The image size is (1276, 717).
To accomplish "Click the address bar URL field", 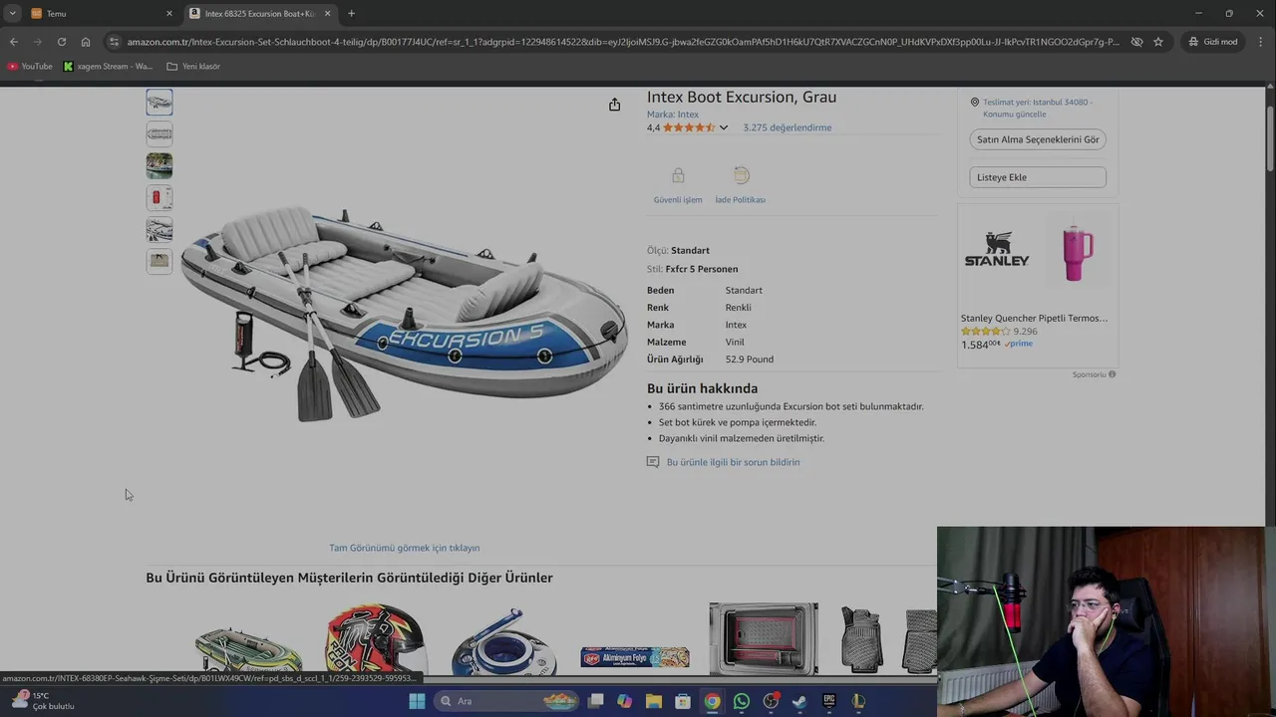I will (x=623, y=42).
